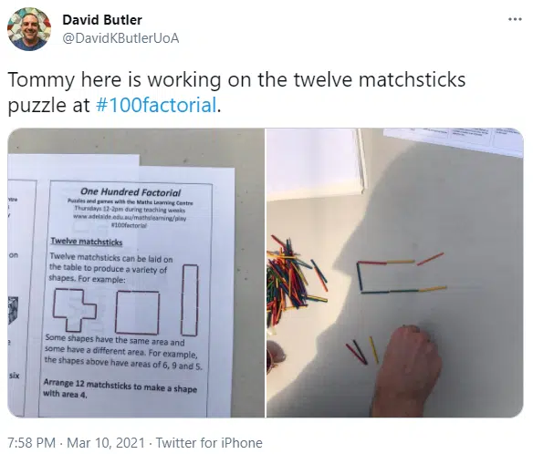The height and width of the screenshot is (454, 533).
Task: Click the pile of colored matchsticks
Action: (294, 280)
